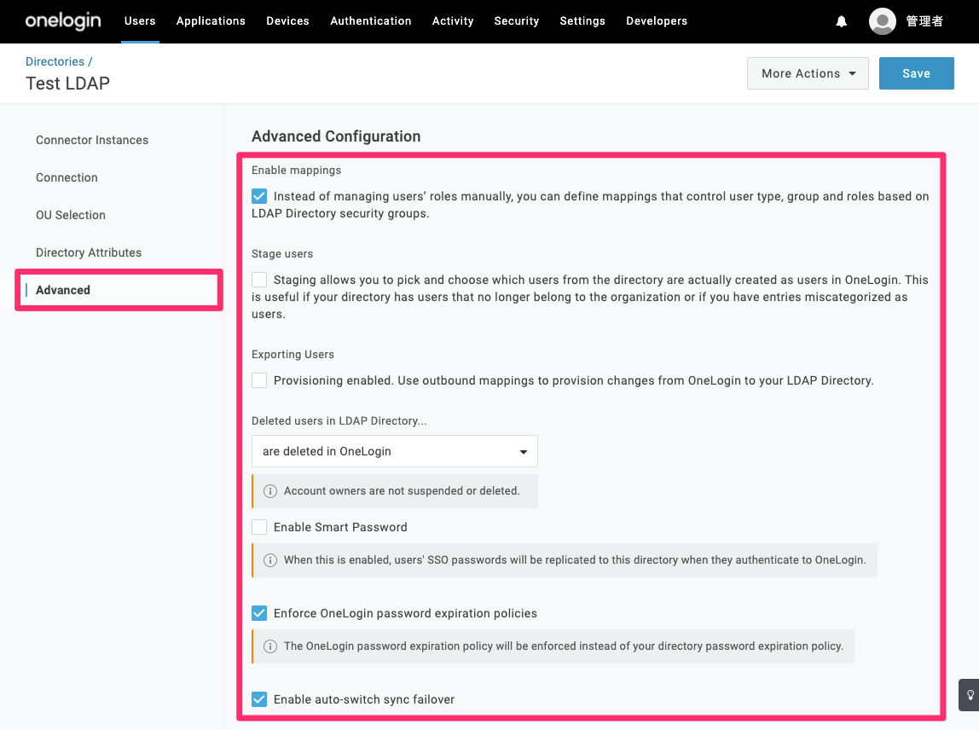Open the Activity menu
The height and width of the screenshot is (730, 979).
pos(453,21)
